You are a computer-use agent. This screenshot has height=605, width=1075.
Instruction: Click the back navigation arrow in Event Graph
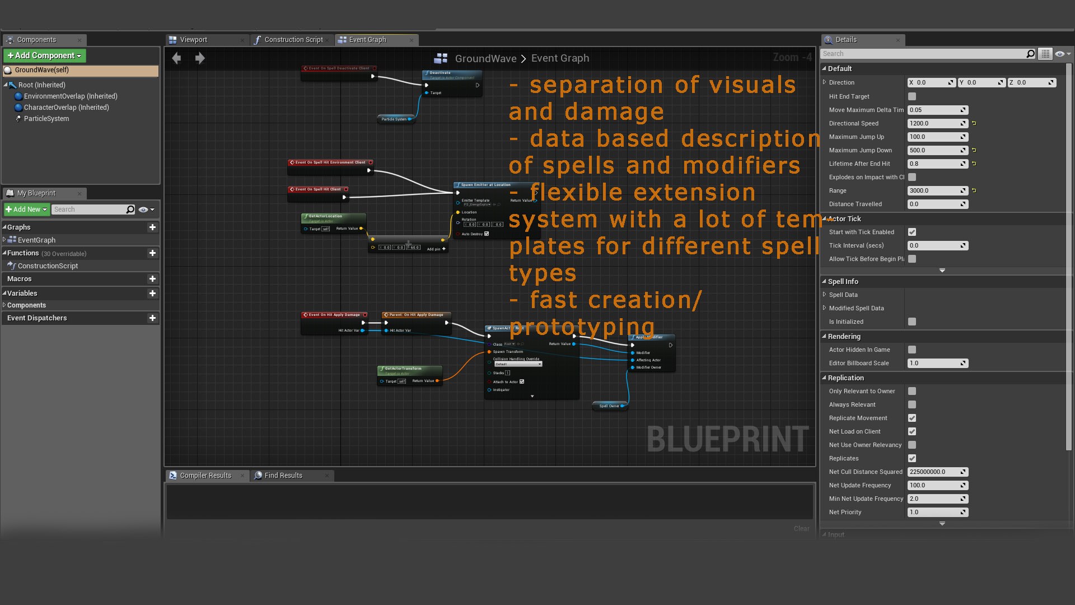tap(176, 58)
